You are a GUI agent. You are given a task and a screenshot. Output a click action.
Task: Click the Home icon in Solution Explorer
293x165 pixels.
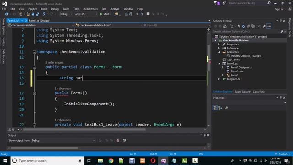coord(225,26)
